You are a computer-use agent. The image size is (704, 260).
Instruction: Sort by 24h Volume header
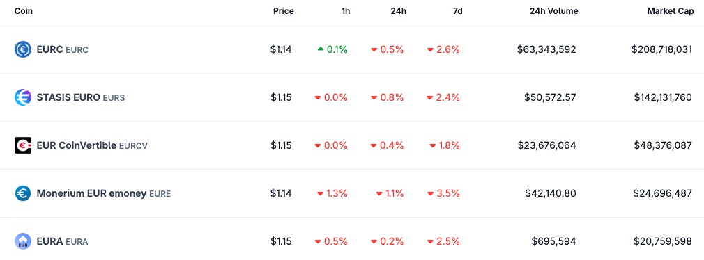point(554,11)
